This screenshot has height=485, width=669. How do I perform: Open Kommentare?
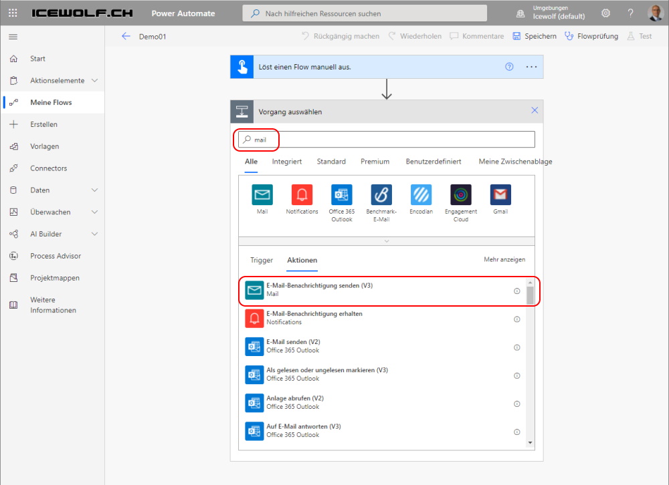(x=477, y=36)
